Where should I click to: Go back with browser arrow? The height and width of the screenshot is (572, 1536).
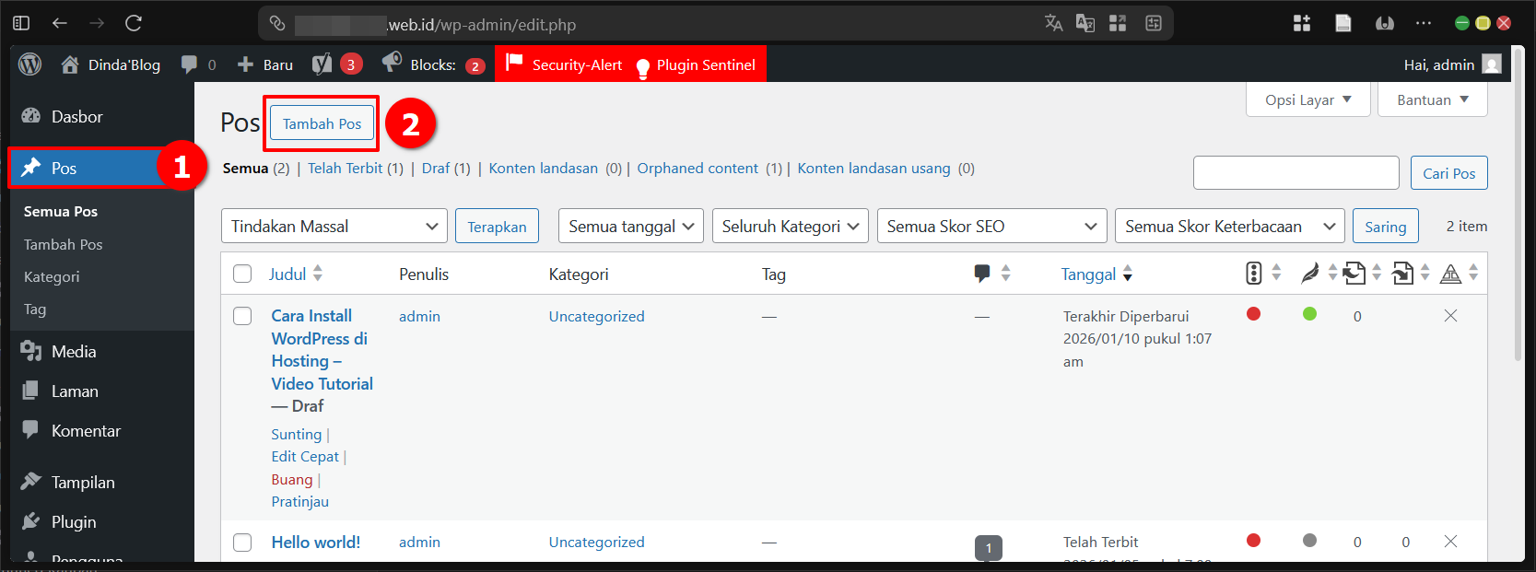[x=60, y=23]
